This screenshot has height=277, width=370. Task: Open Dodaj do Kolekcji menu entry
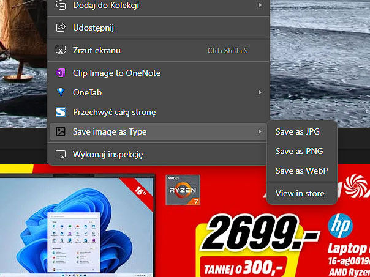(158, 5)
